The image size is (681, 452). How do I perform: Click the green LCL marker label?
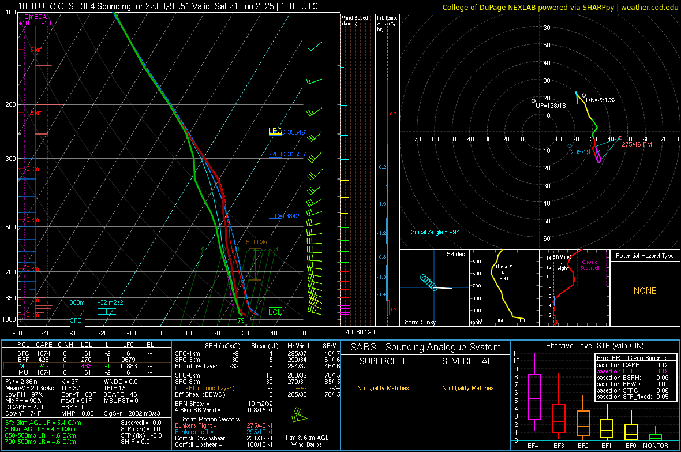(x=275, y=312)
